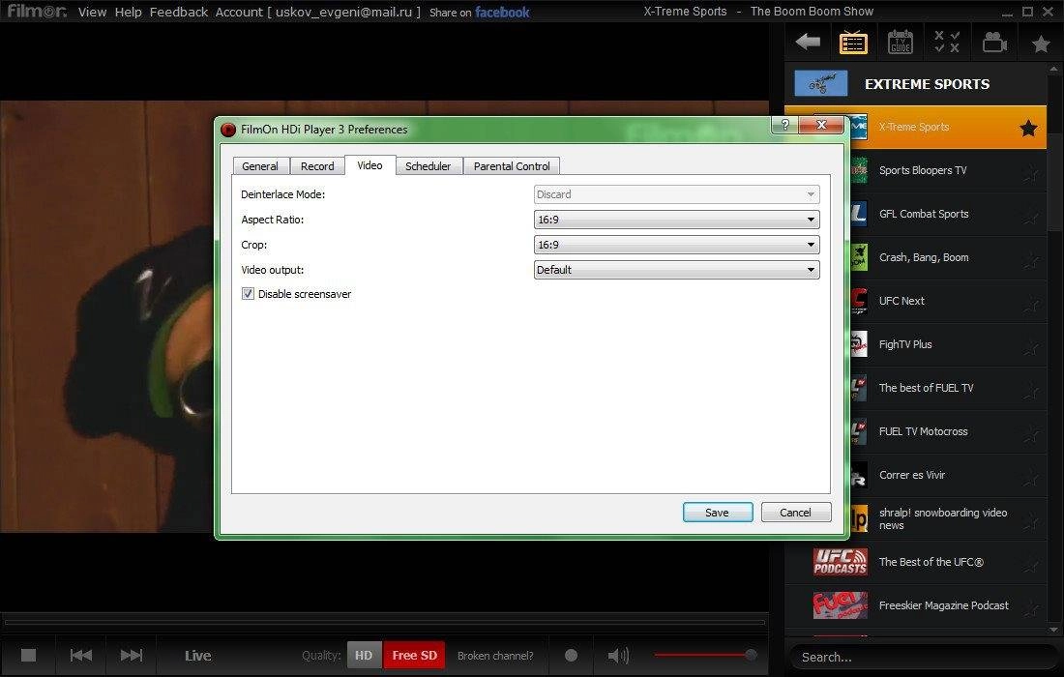Toggle the Disable screensaver checkbox
Image resolution: width=1064 pixels, height=677 pixels.
(x=249, y=294)
